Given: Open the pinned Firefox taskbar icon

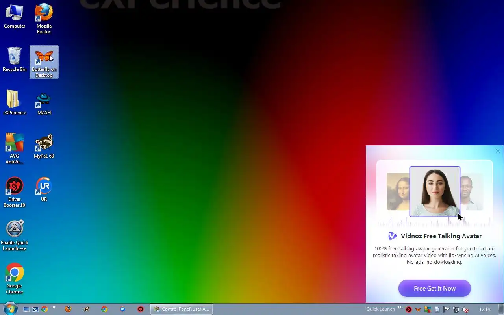Looking at the screenshot, I should 68,309.
